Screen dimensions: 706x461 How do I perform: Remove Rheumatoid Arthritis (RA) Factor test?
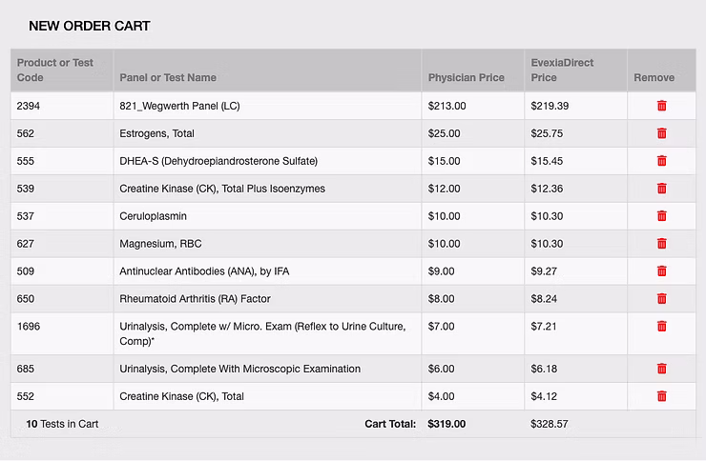[x=661, y=299]
